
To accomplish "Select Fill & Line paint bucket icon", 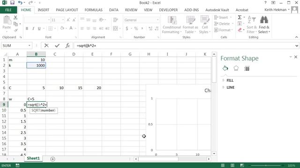I will (225, 69).
